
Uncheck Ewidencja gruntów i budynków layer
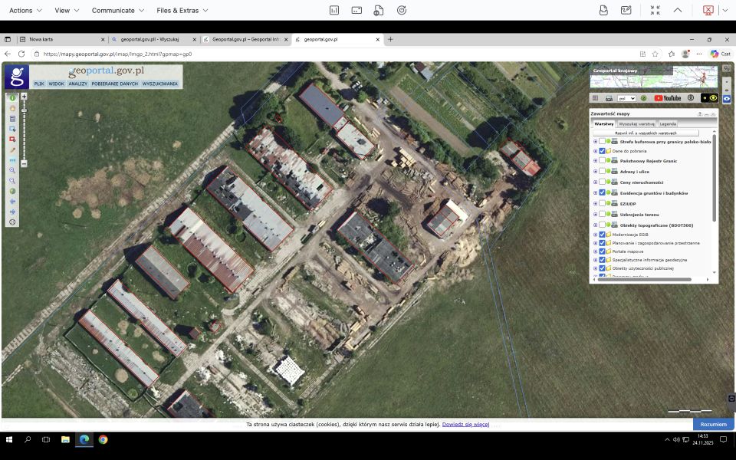[x=602, y=193]
